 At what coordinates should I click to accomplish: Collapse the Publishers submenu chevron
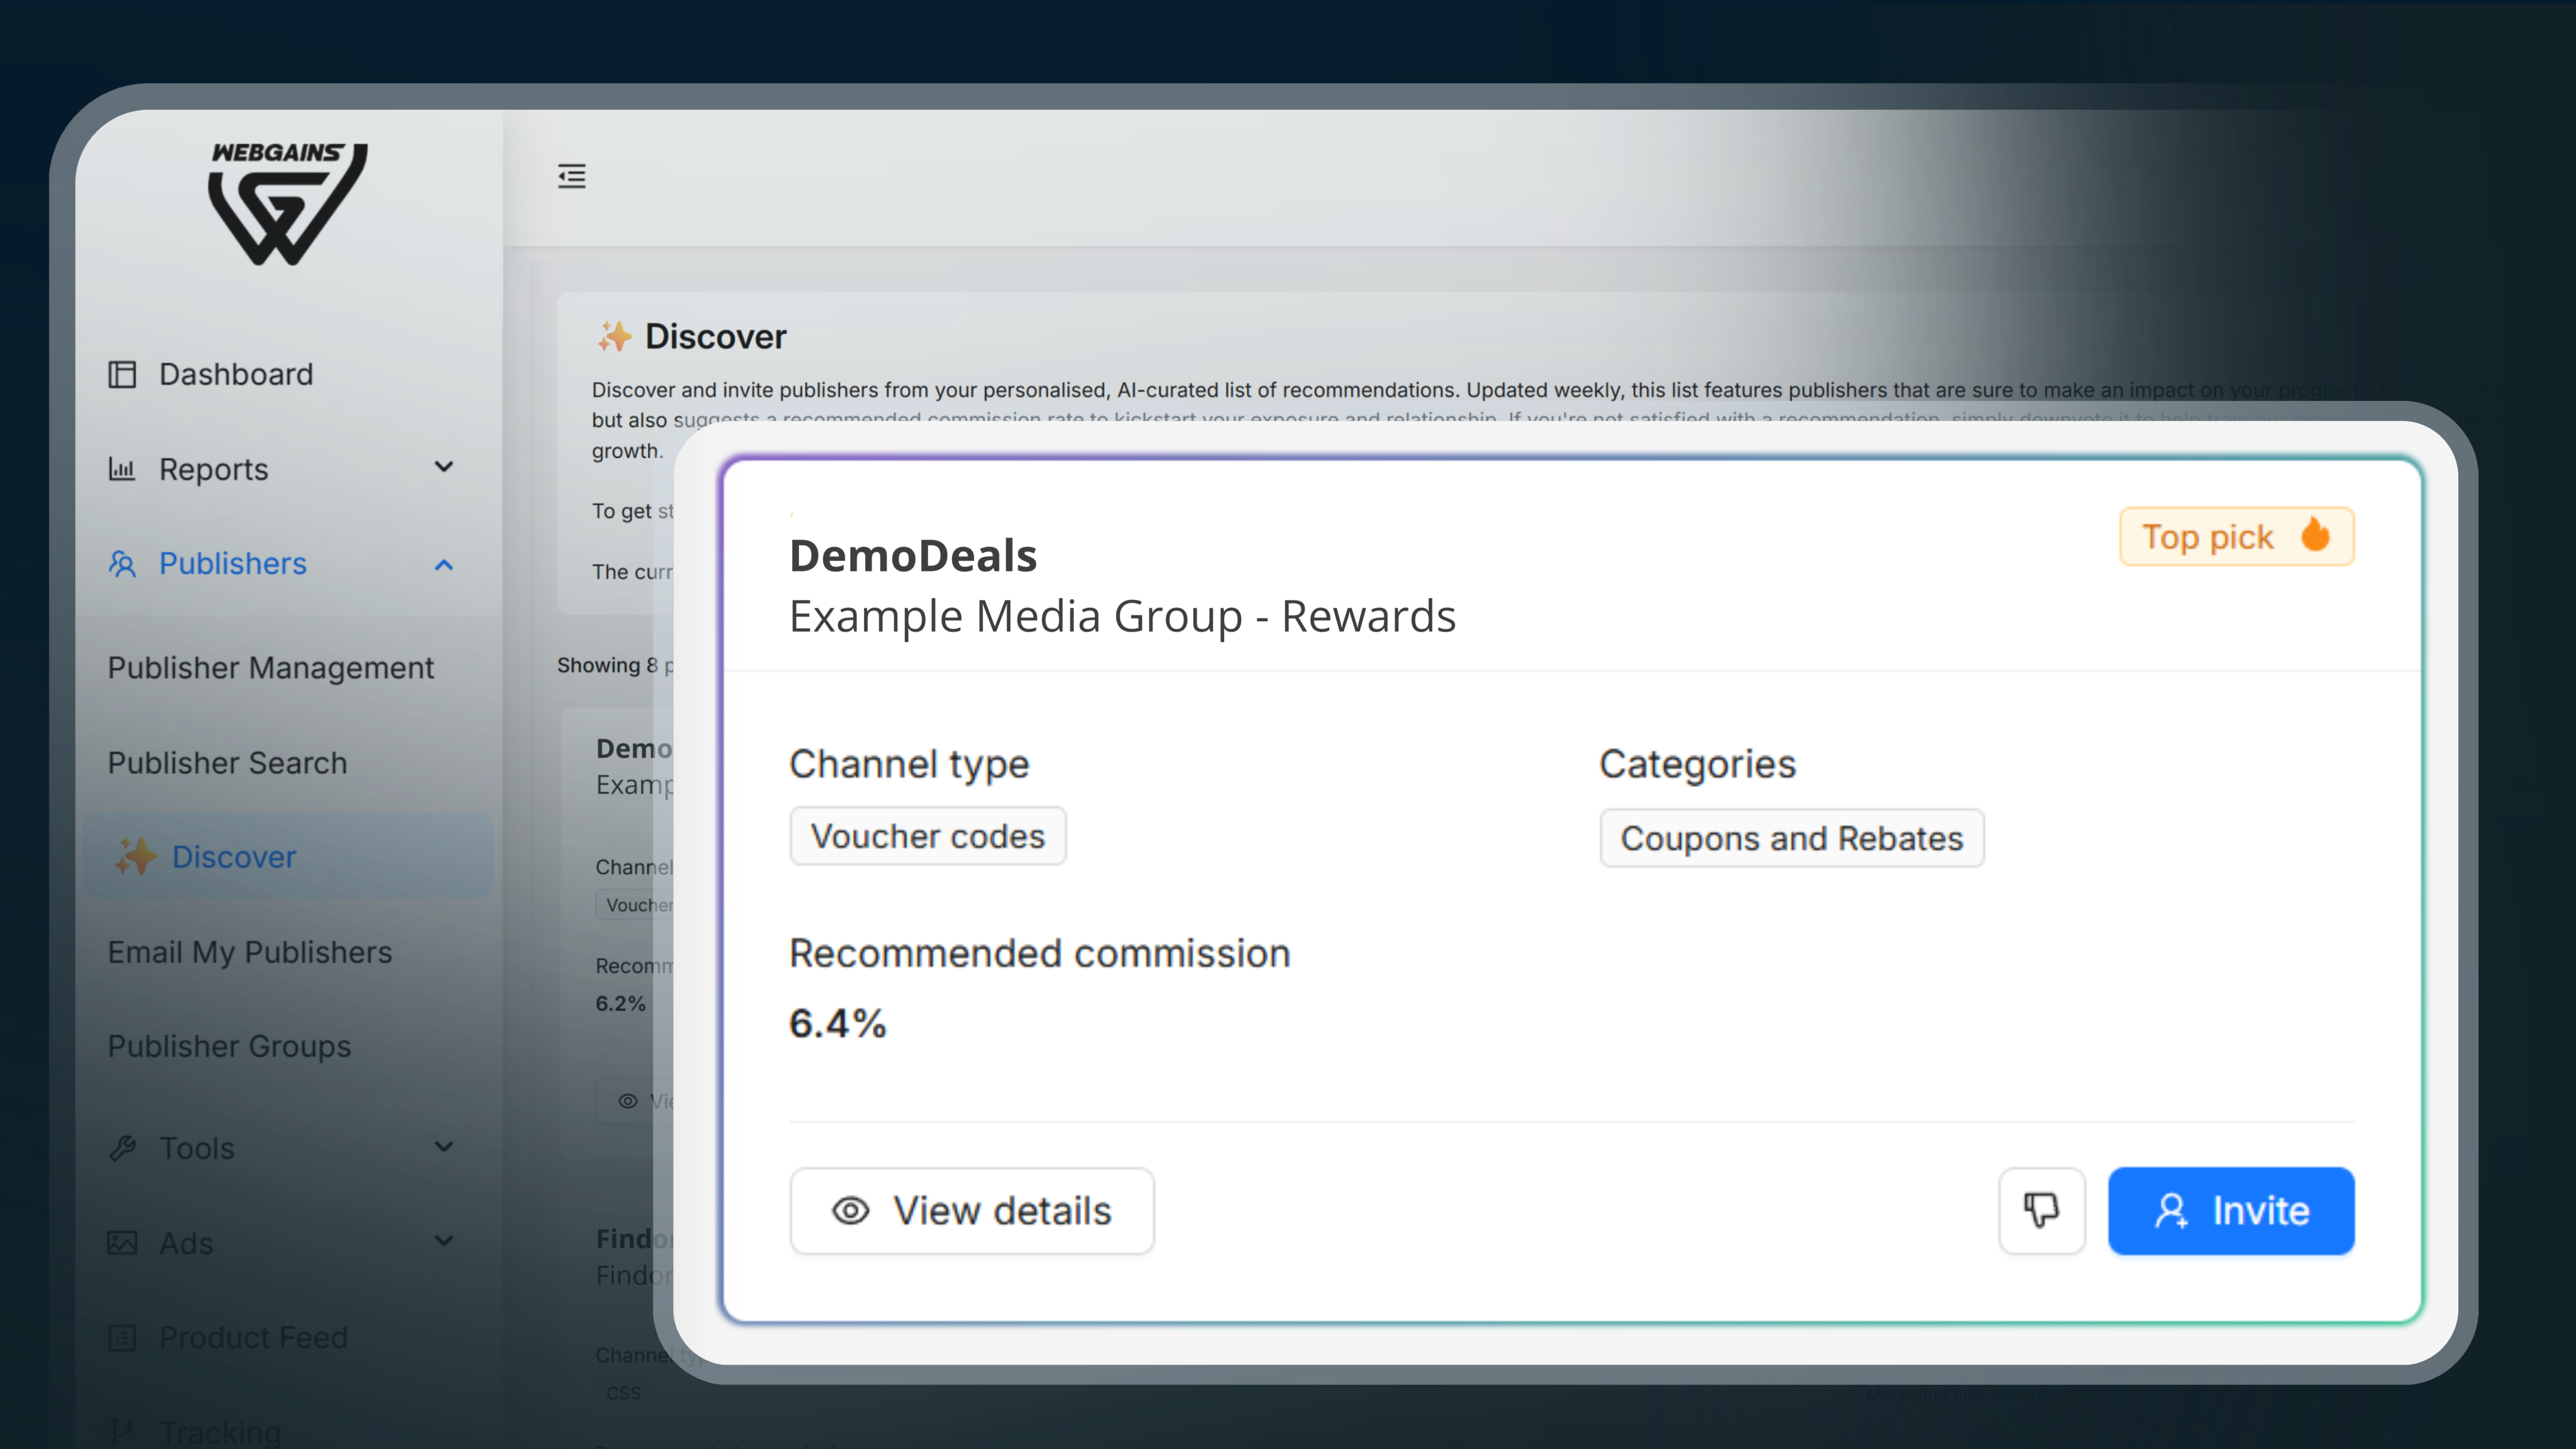coord(444,565)
